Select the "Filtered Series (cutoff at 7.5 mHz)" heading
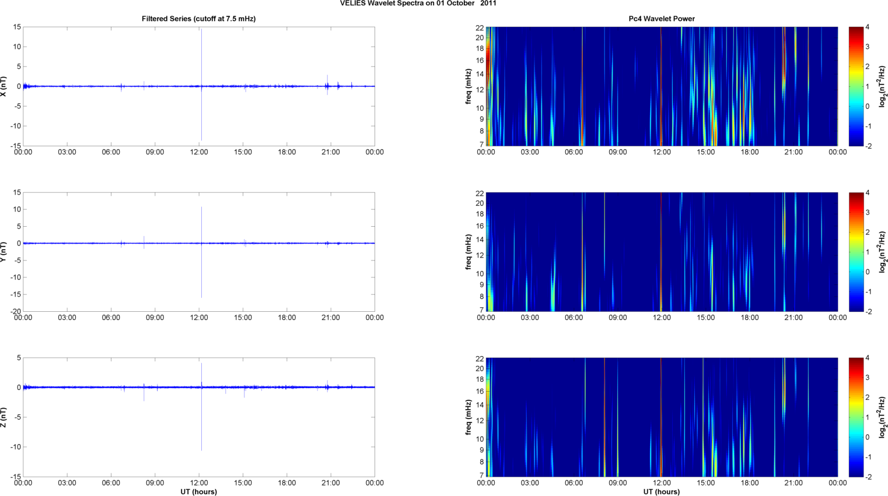 (x=198, y=19)
